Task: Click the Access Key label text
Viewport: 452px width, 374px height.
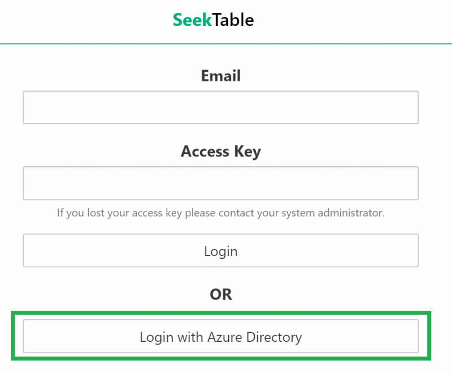Action: (220, 151)
